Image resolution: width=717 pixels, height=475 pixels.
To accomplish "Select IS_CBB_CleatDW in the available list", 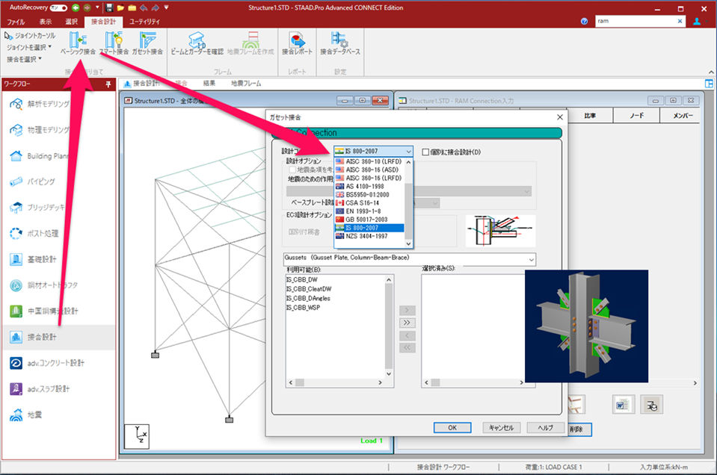I will [x=309, y=289].
